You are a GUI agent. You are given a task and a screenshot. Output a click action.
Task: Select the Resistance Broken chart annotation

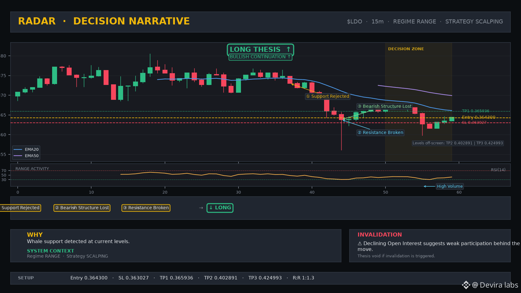pyautogui.click(x=380, y=133)
